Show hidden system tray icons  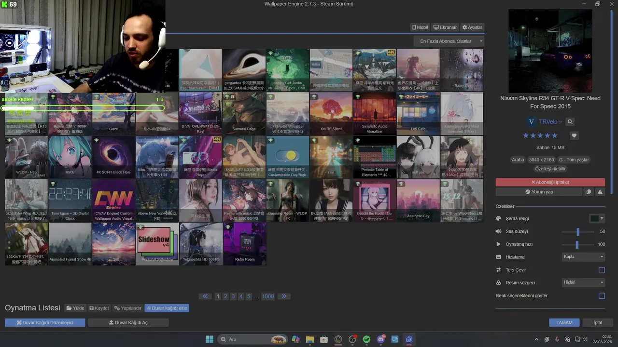click(x=536, y=339)
